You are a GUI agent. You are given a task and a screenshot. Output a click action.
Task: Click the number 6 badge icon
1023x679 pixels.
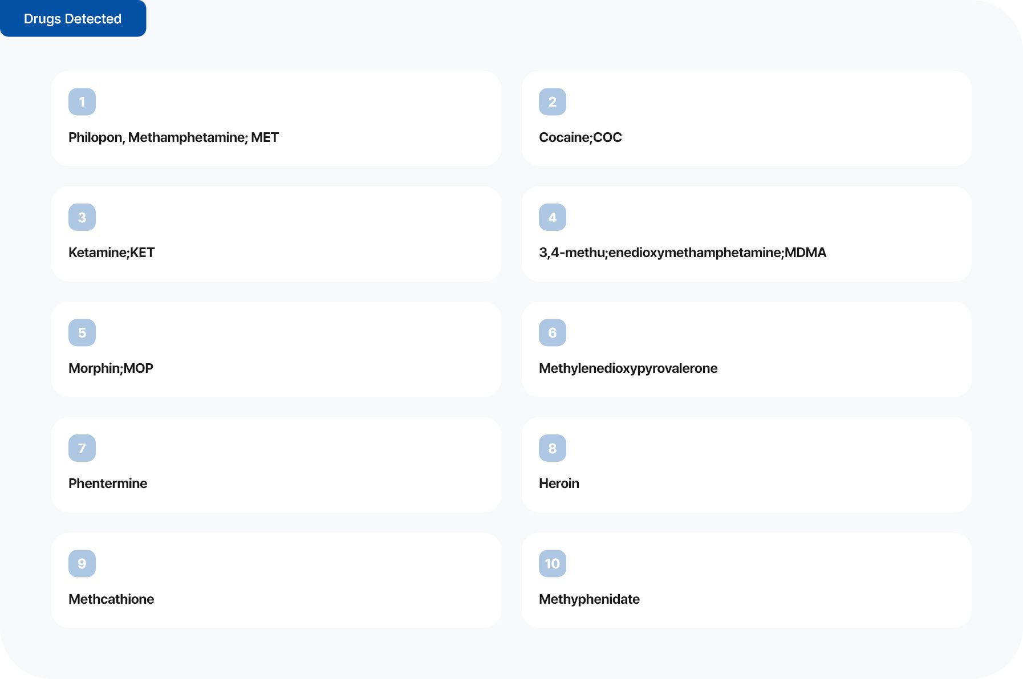click(x=552, y=333)
